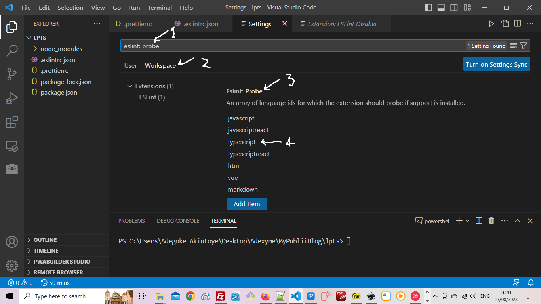Clear the settings search input icon
The image size is (541, 304).
tap(513, 46)
